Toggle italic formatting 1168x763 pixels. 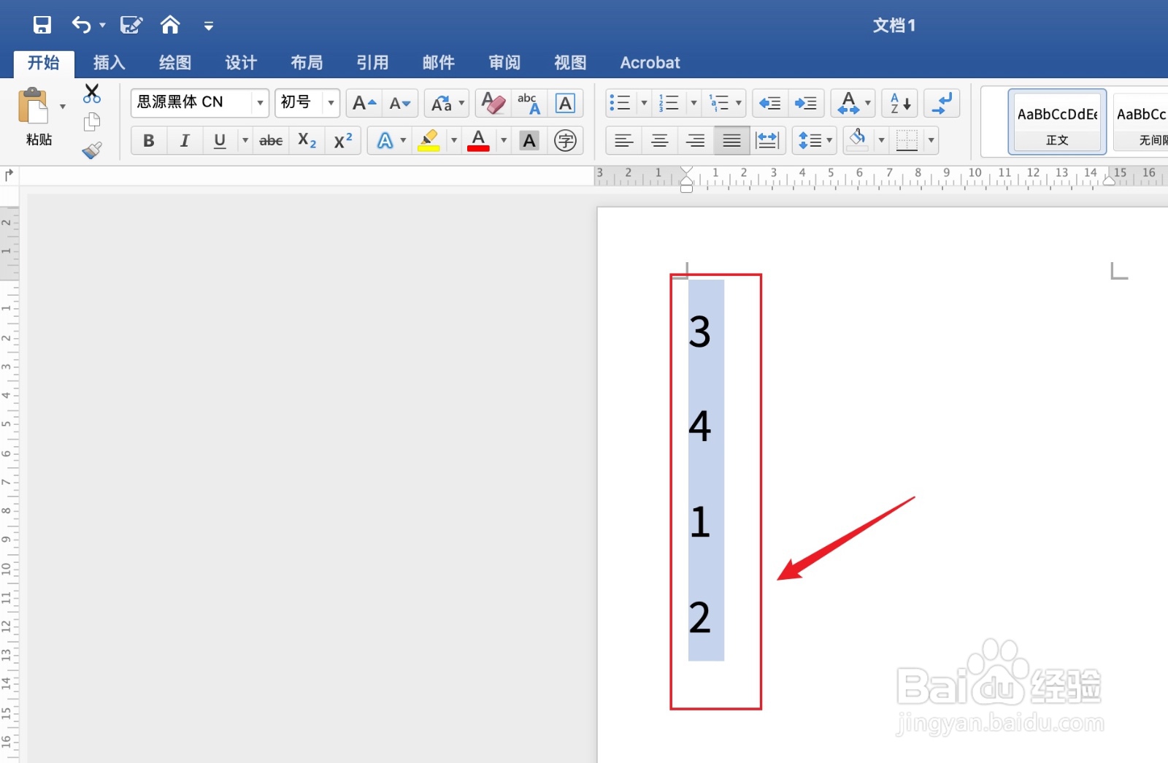pos(185,140)
